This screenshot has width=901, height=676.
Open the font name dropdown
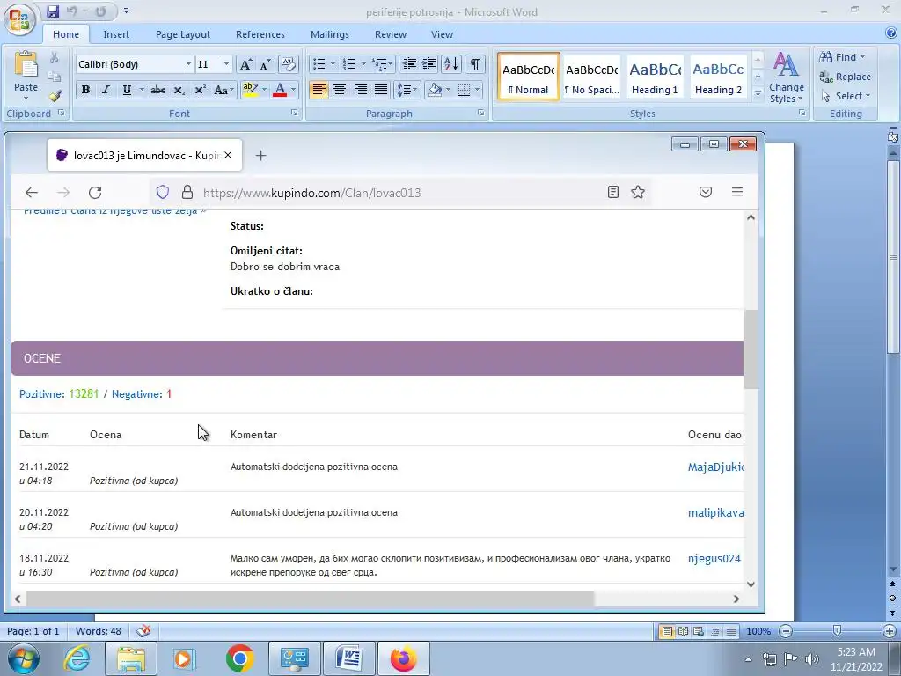188,64
